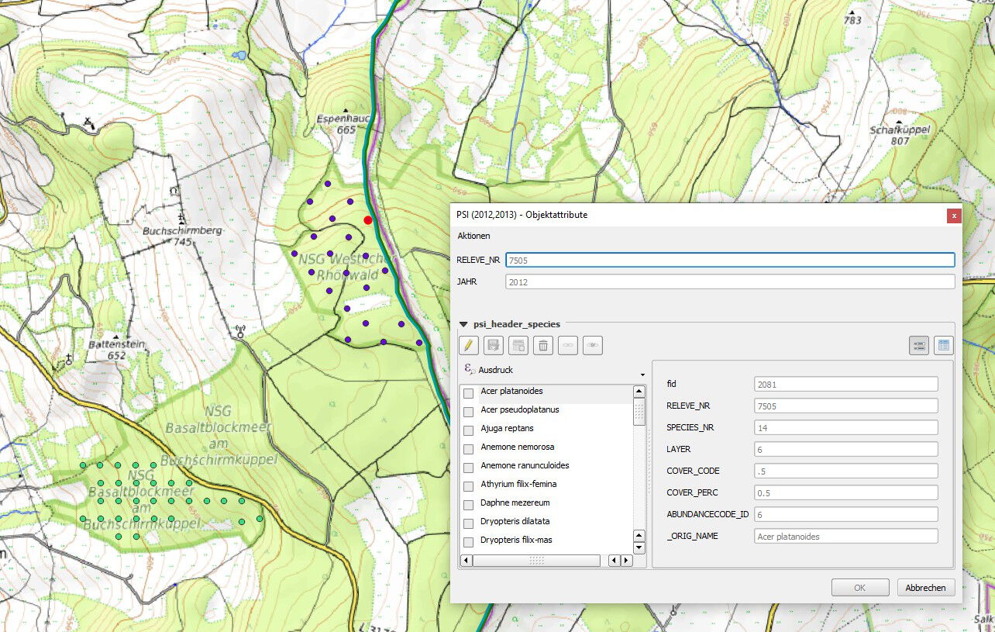Collapse the psi_header_species section

[x=463, y=324]
